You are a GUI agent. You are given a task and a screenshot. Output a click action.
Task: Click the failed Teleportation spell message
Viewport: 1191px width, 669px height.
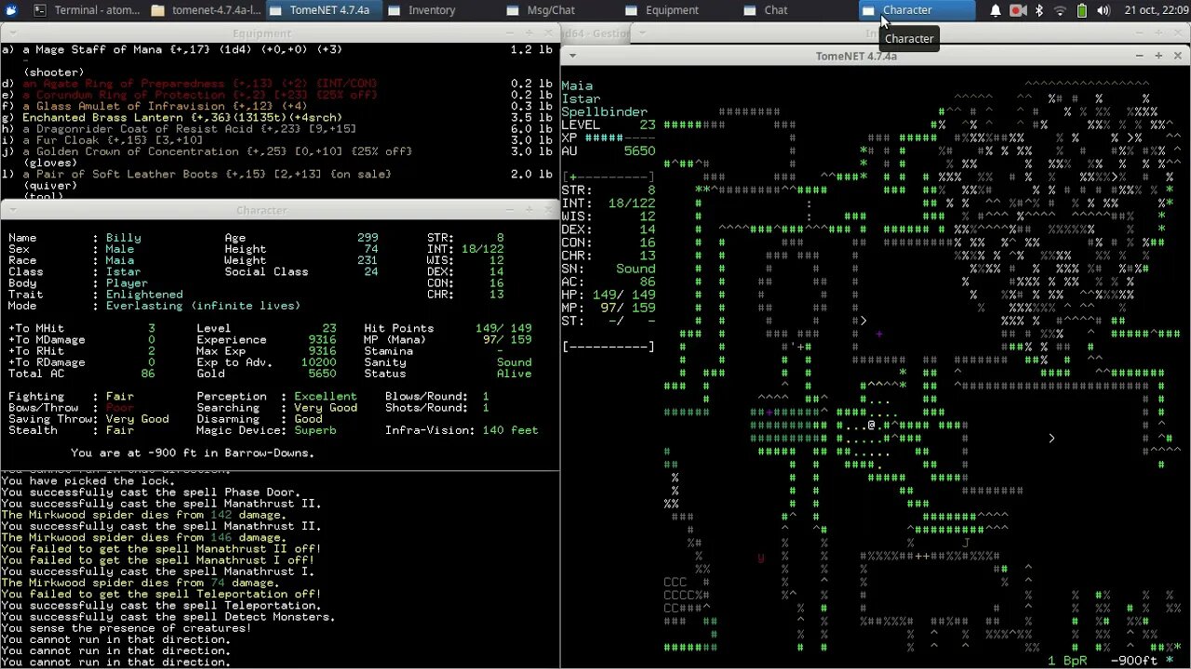click(162, 594)
